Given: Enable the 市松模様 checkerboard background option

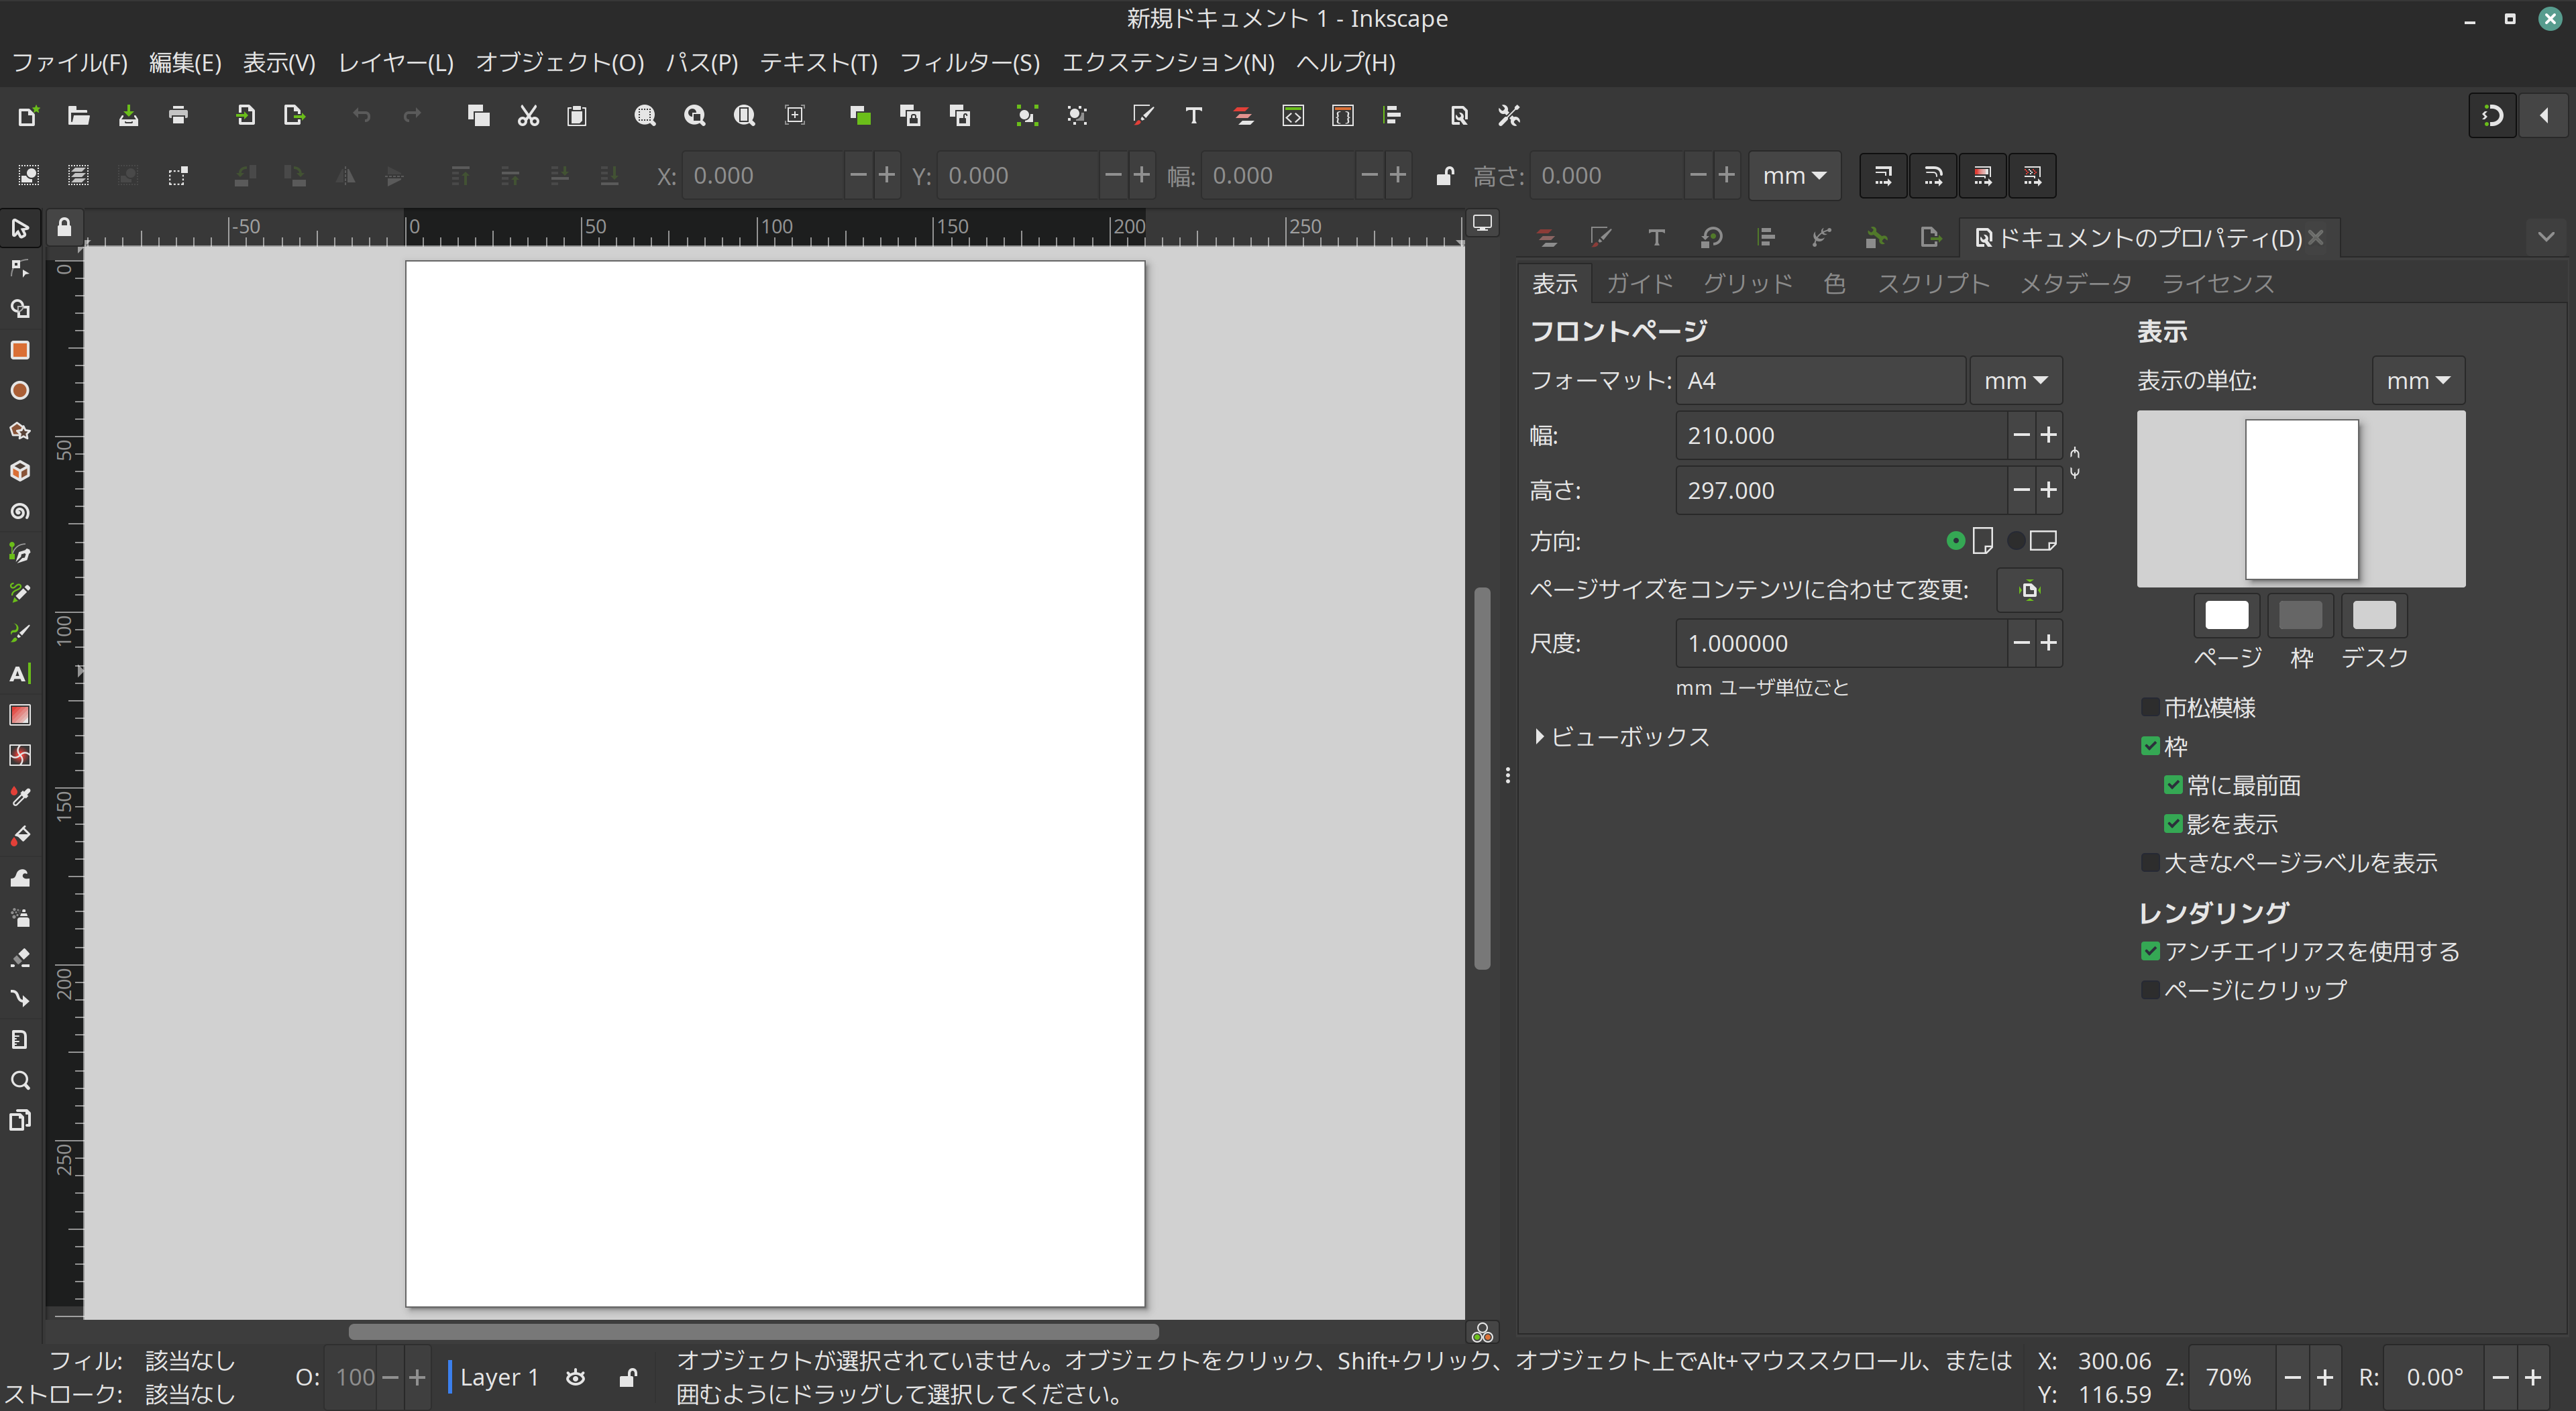Looking at the screenshot, I should tap(2150, 707).
